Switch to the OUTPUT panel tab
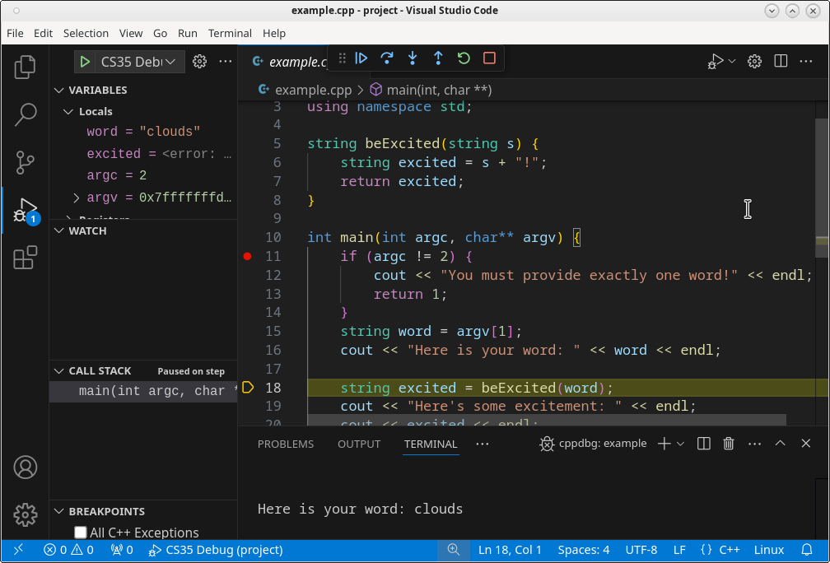830x563 pixels. tap(359, 444)
